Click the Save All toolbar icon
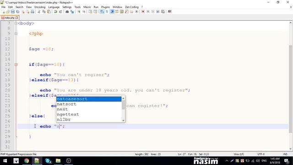 coord(17,11)
